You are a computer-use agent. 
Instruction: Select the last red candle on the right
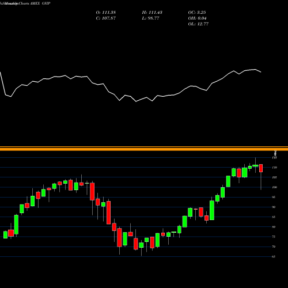[261, 168]
